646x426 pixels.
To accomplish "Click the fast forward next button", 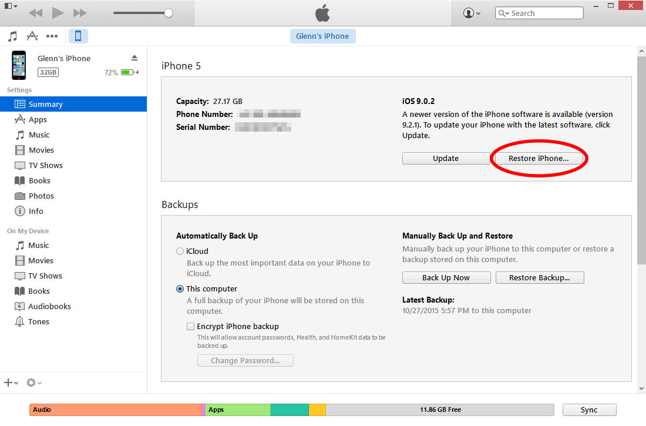I will (x=79, y=13).
